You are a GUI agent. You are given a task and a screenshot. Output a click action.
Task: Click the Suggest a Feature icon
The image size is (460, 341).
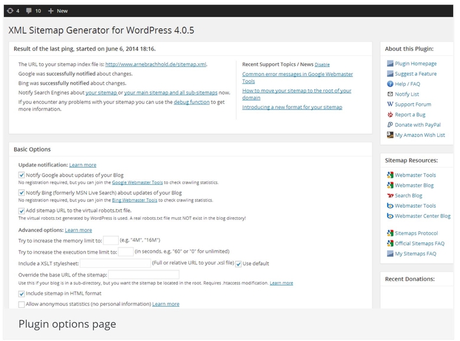pyautogui.click(x=390, y=74)
